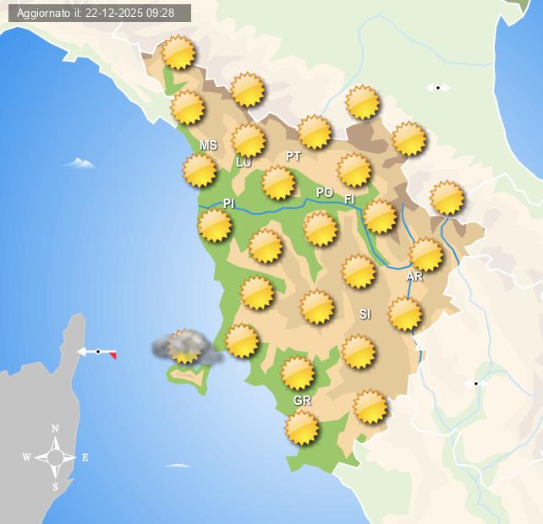Image resolution: width=543 pixels, height=524 pixels.
Task: Click the partly cloudy icon over Elba island
Action: pos(188,347)
